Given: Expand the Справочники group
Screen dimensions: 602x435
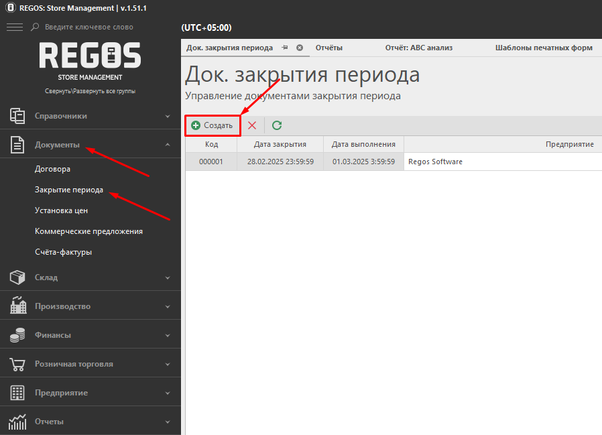Looking at the screenshot, I should 168,116.
